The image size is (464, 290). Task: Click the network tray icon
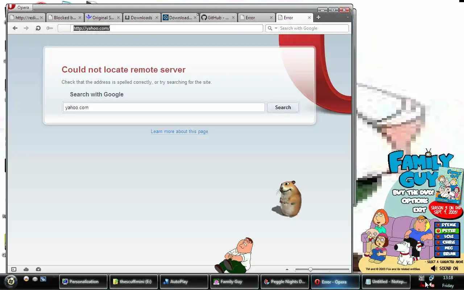coord(431,278)
